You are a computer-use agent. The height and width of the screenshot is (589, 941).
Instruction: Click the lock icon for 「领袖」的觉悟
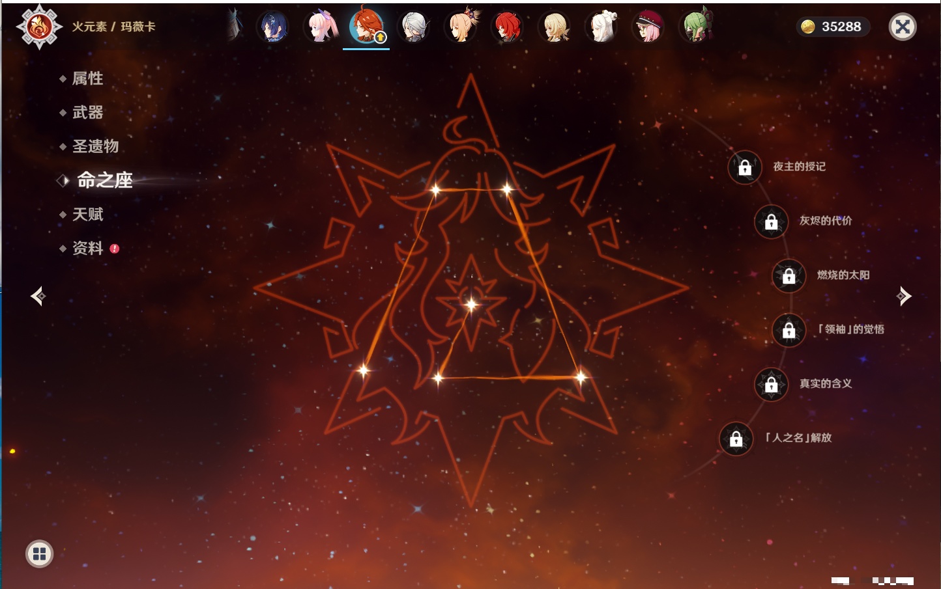click(x=789, y=331)
